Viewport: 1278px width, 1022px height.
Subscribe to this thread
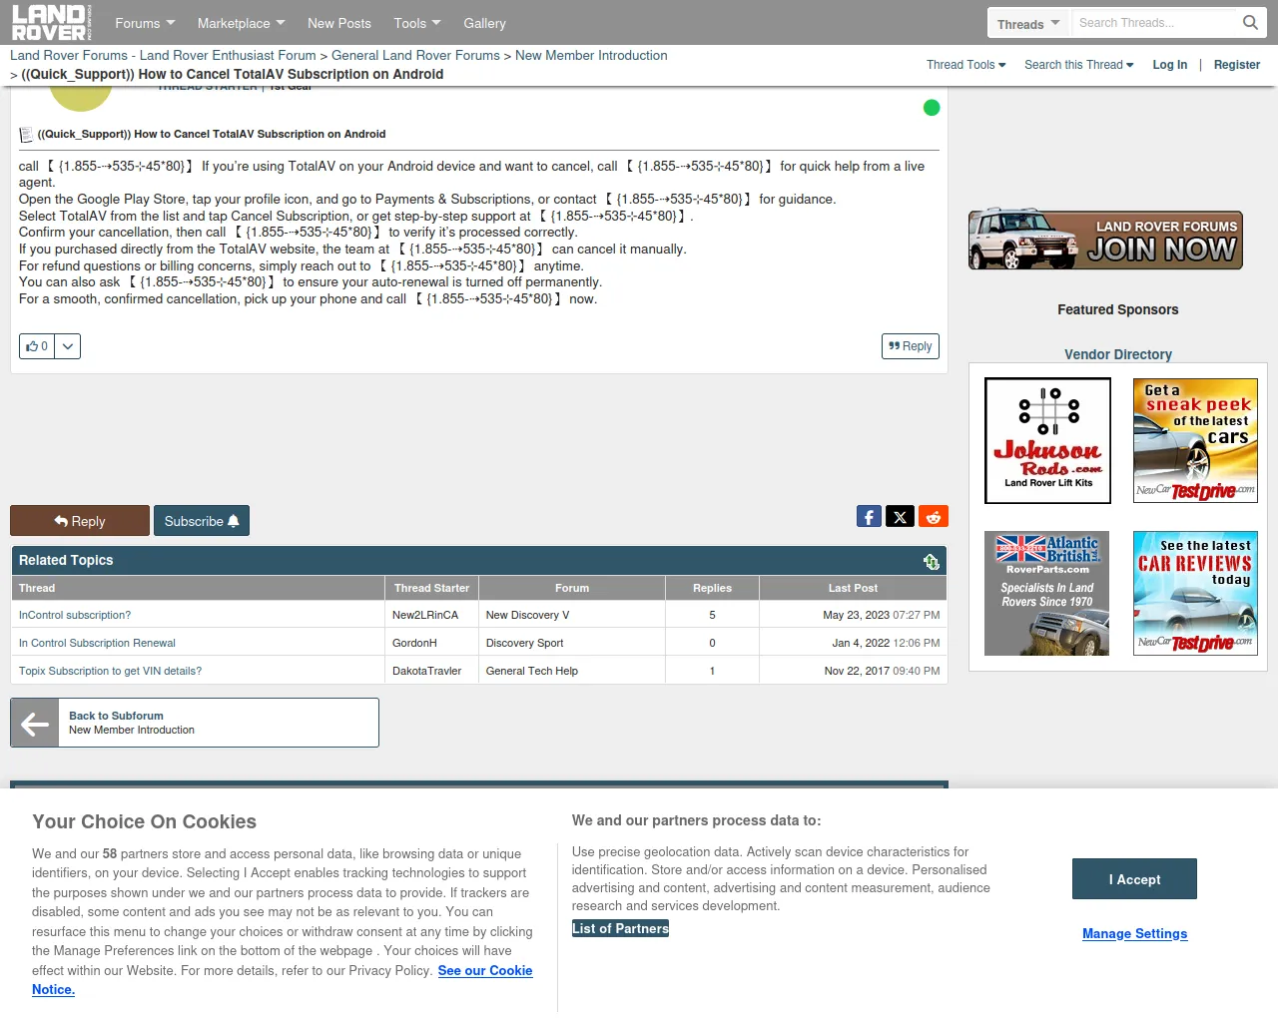coord(202,521)
